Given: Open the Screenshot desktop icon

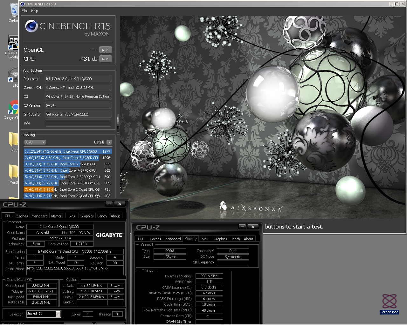Looking at the screenshot, I should click(390, 304).
